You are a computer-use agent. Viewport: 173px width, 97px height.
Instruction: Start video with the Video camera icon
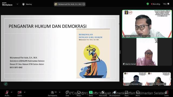tap(19, 92)
